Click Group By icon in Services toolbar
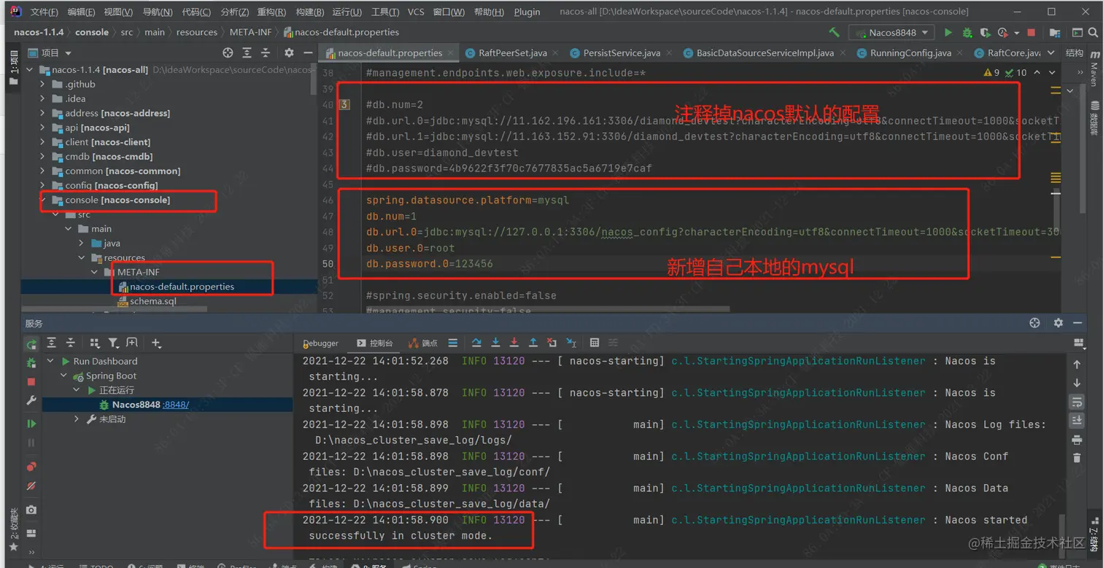 (95, 343)
